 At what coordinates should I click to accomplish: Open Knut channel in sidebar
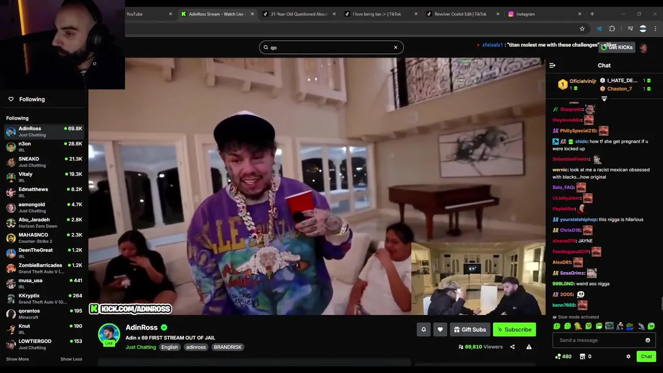coord(44,329)
